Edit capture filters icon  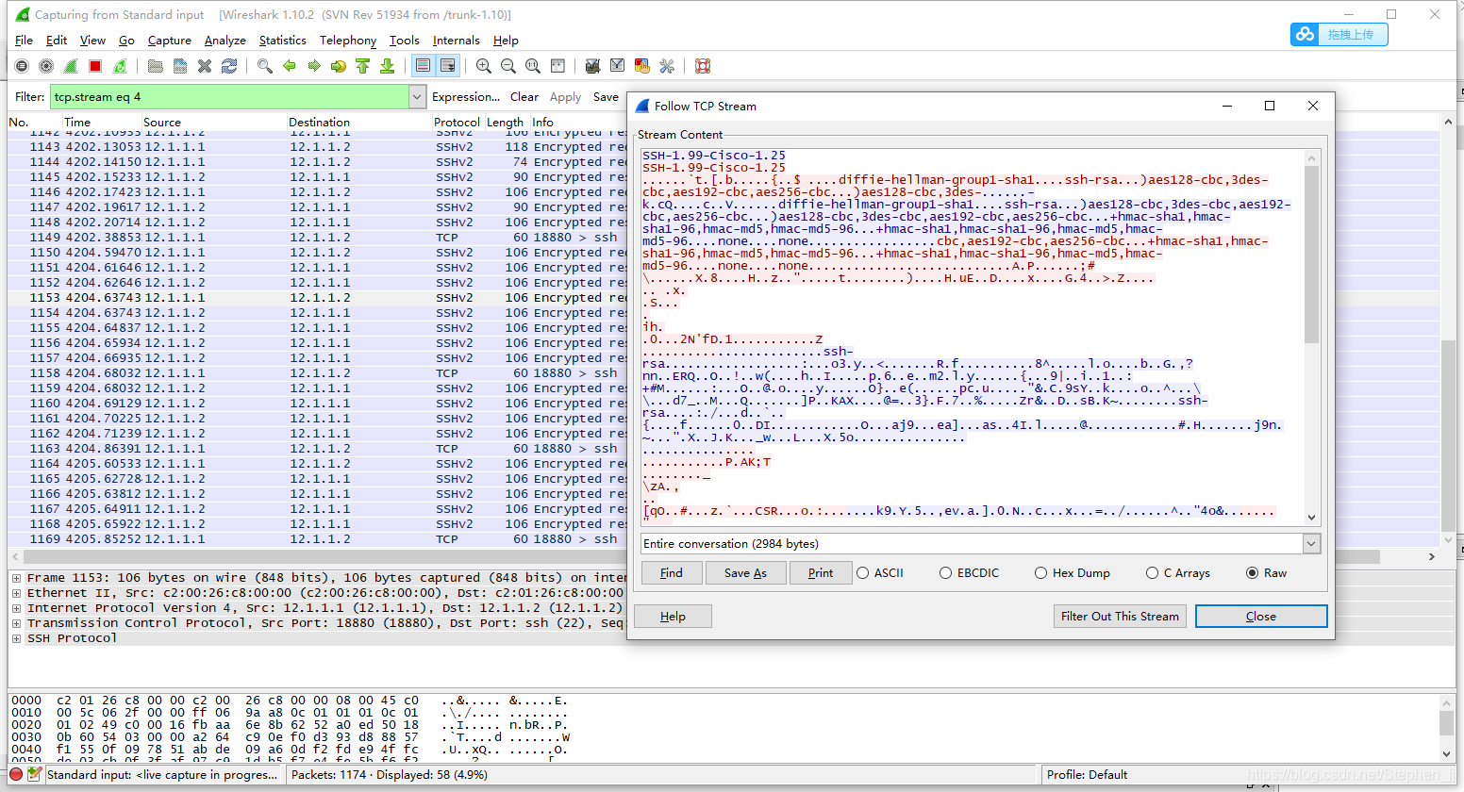593,66
